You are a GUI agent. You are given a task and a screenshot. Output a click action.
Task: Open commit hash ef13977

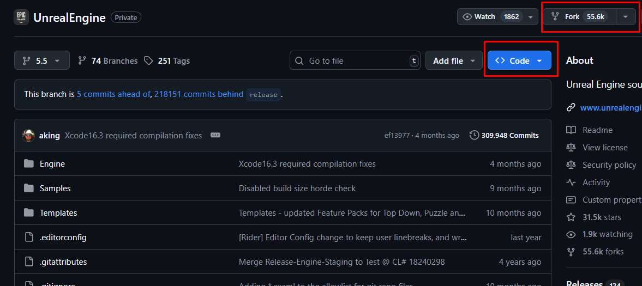(397, 136)
